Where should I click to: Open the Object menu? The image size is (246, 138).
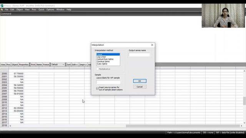[20, 10]
